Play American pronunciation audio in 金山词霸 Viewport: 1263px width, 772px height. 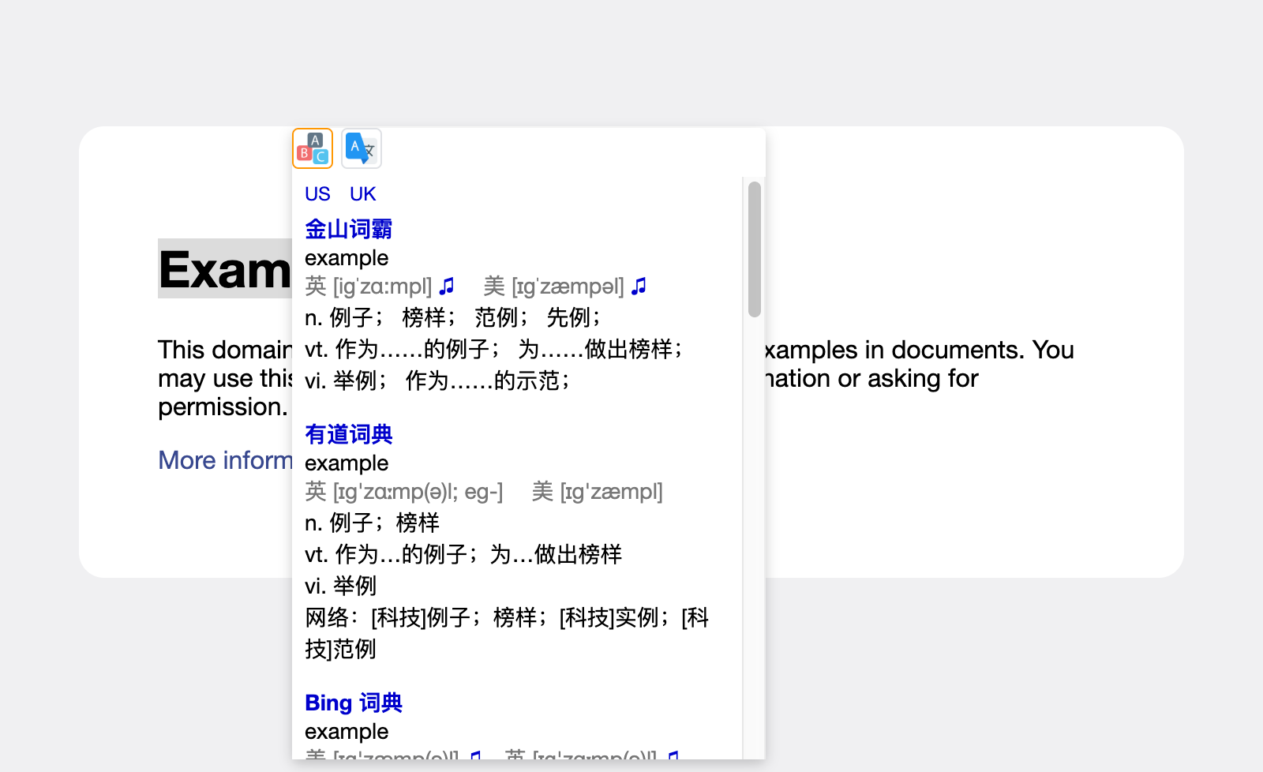[639, 286]
